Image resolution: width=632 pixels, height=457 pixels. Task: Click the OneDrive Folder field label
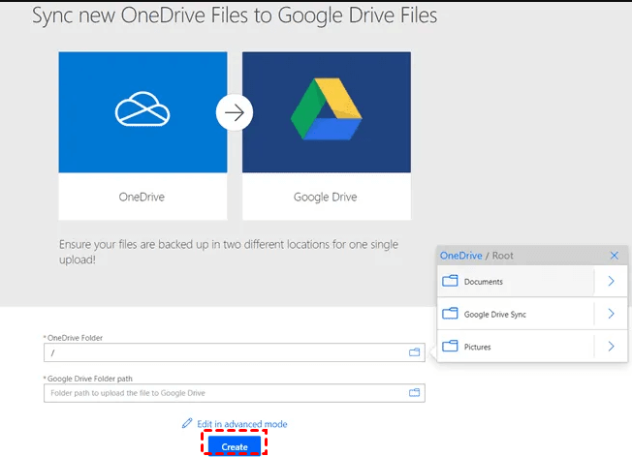coord(75,338)
